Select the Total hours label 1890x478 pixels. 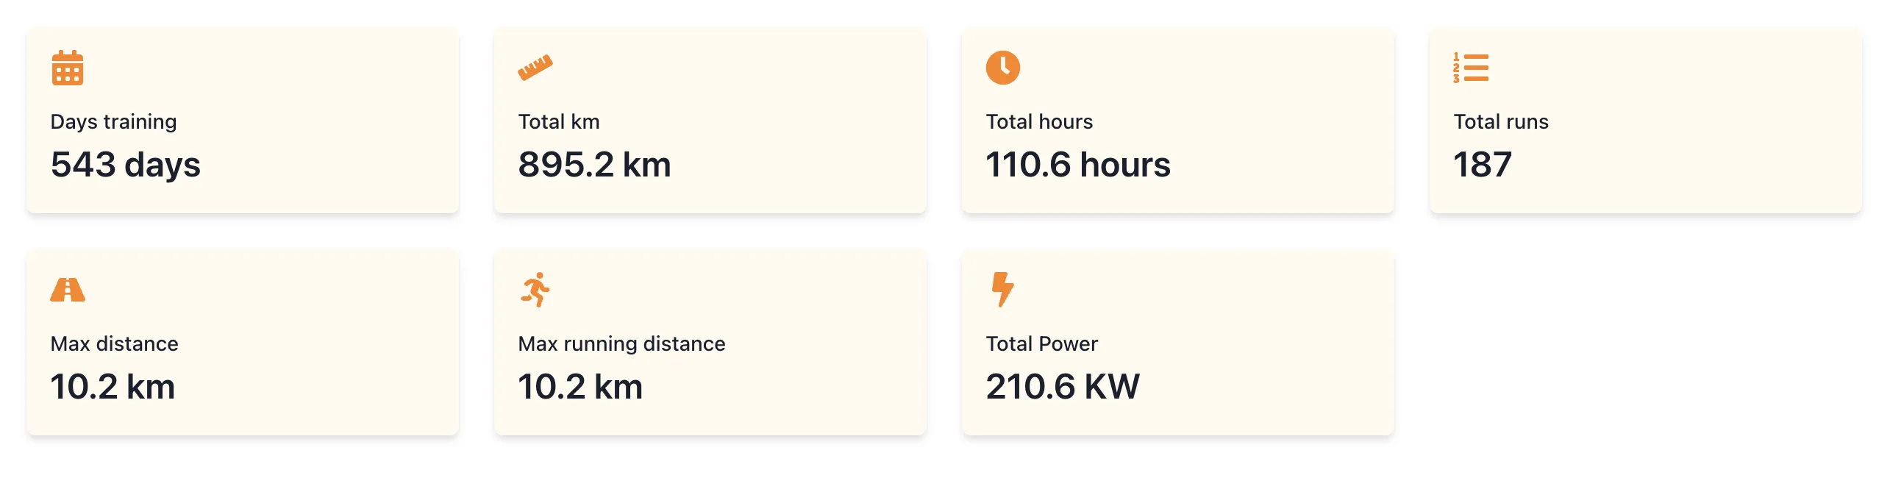[x=1038, y=122]
